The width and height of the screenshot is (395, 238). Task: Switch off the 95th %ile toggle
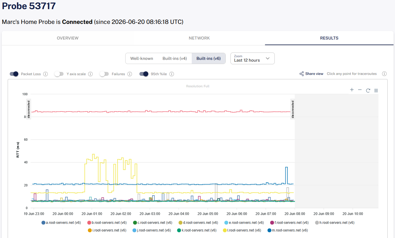144,74
